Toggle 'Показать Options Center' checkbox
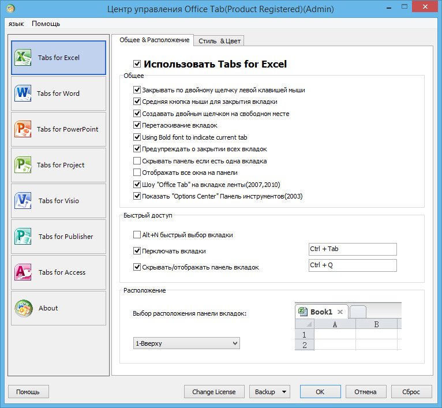Viewport: 442px width, 408px height. pos(137,196)
